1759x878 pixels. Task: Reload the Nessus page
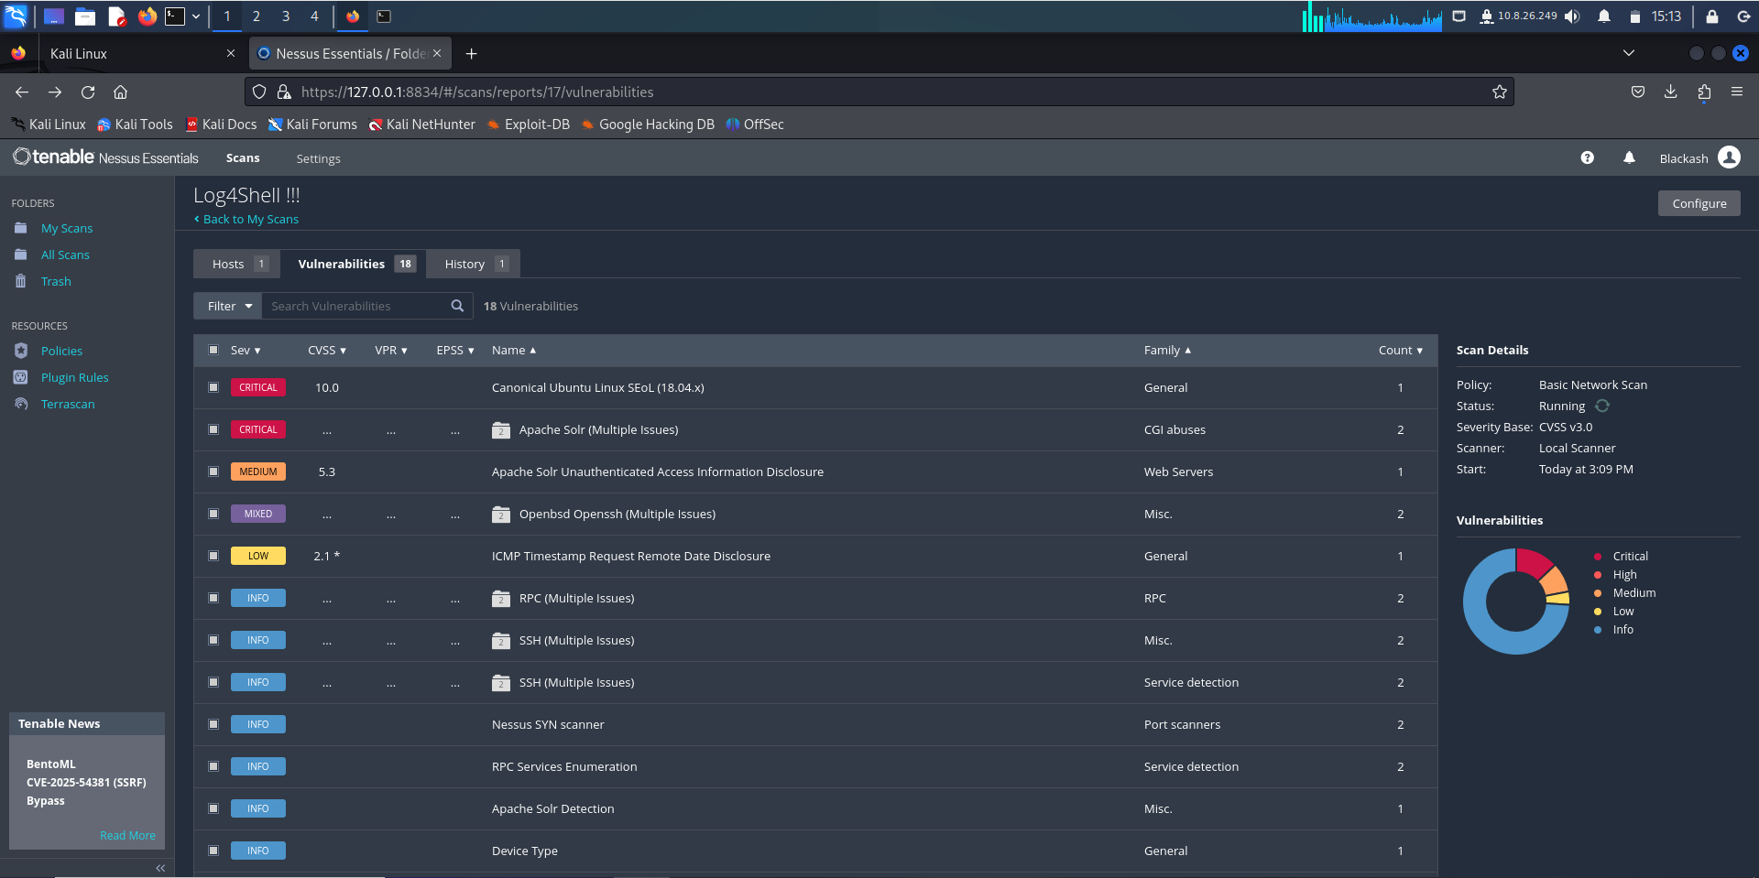tap(88, 92)
